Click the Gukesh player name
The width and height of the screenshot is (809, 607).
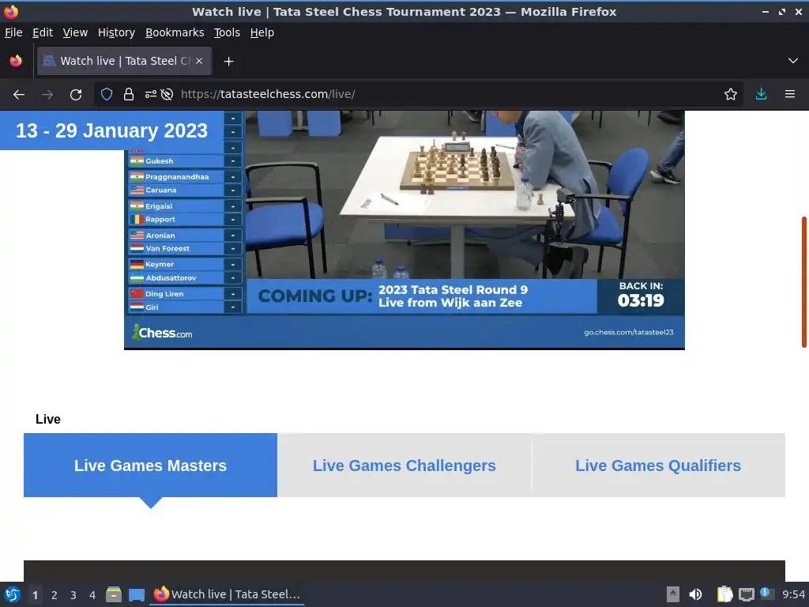tap(160, 161)
